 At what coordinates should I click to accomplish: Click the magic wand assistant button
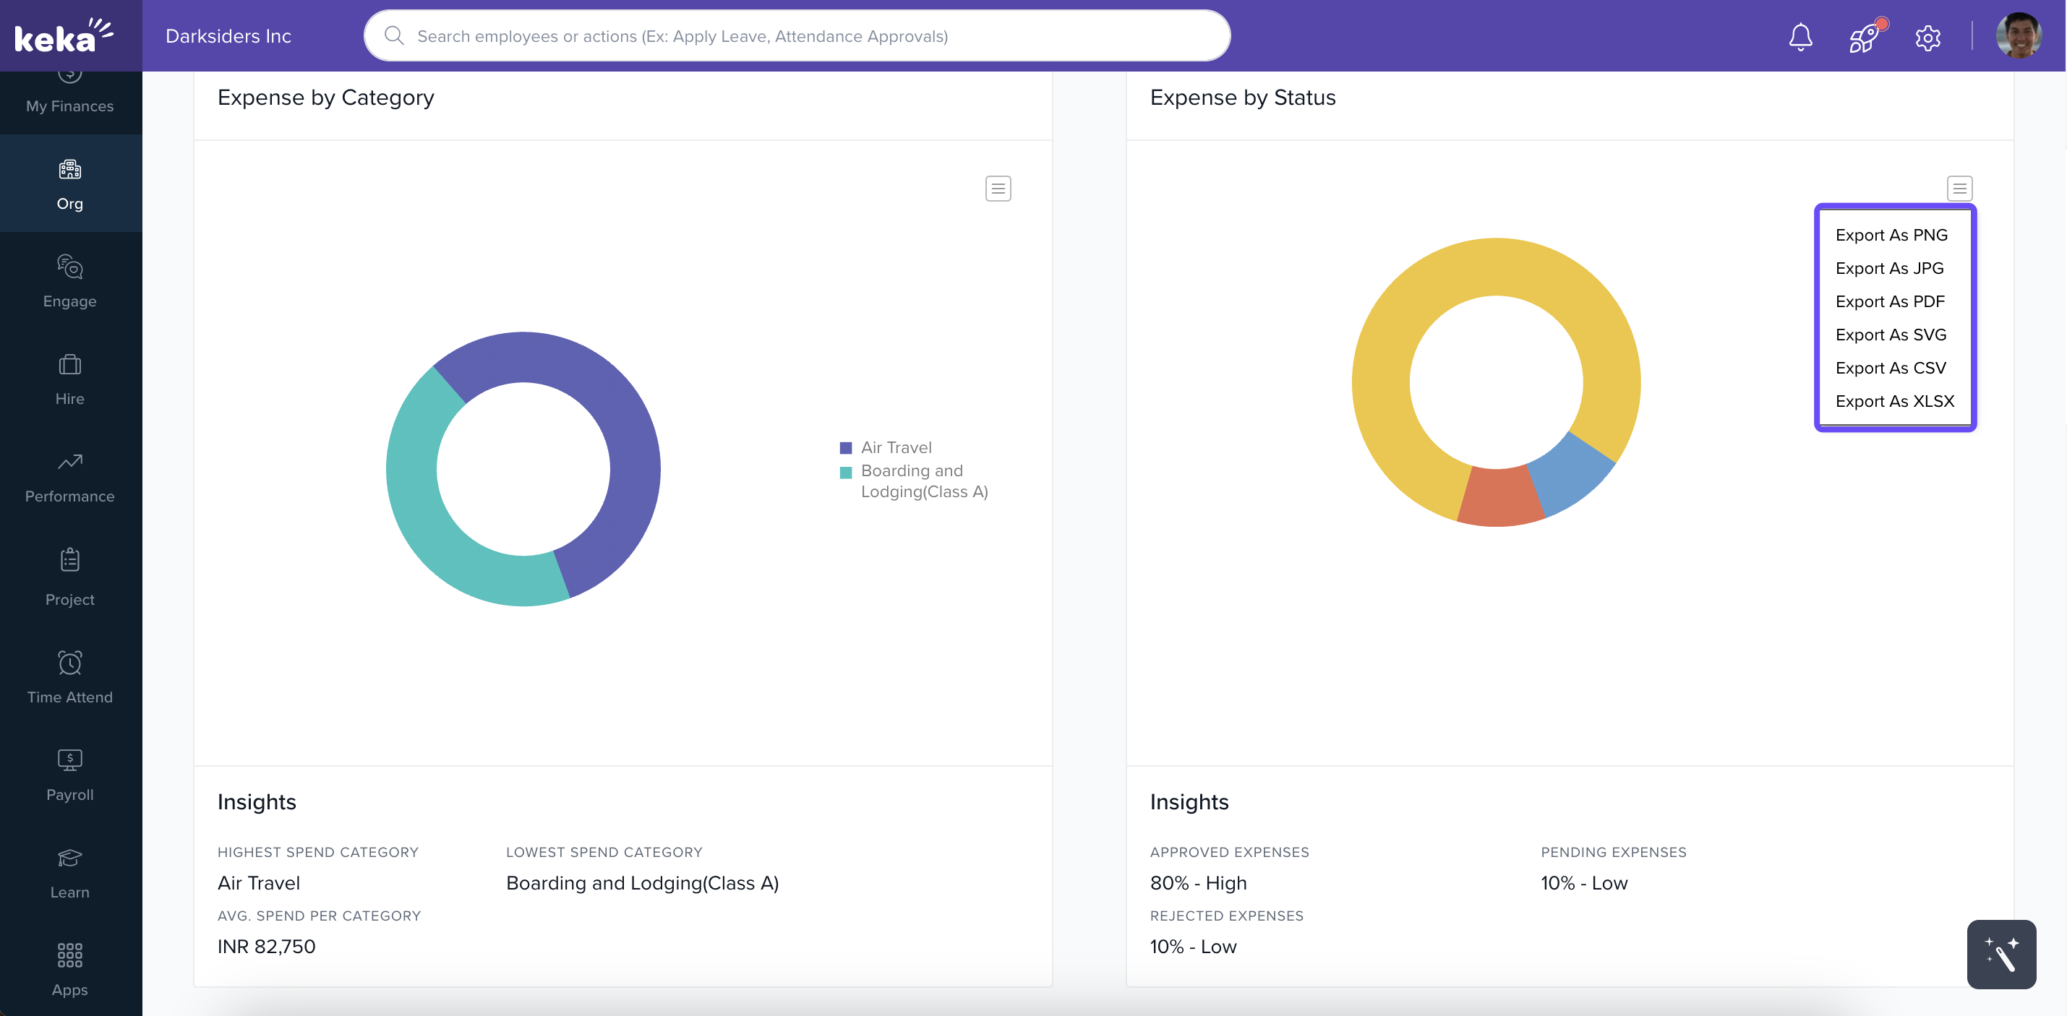(x=2000, y=953)
